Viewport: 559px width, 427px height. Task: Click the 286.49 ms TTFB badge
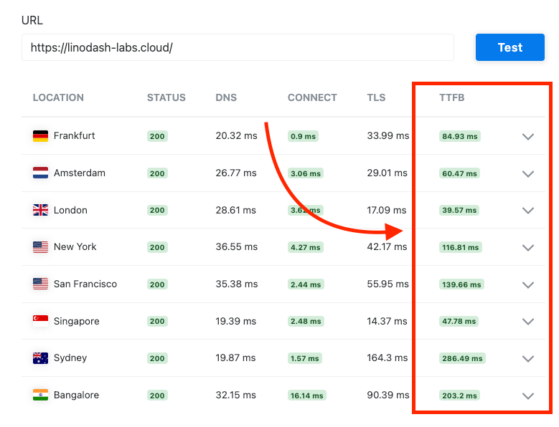click(x=462, y=358)
